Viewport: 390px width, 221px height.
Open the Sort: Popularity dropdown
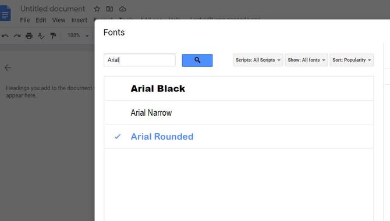[x=352, y=60]
